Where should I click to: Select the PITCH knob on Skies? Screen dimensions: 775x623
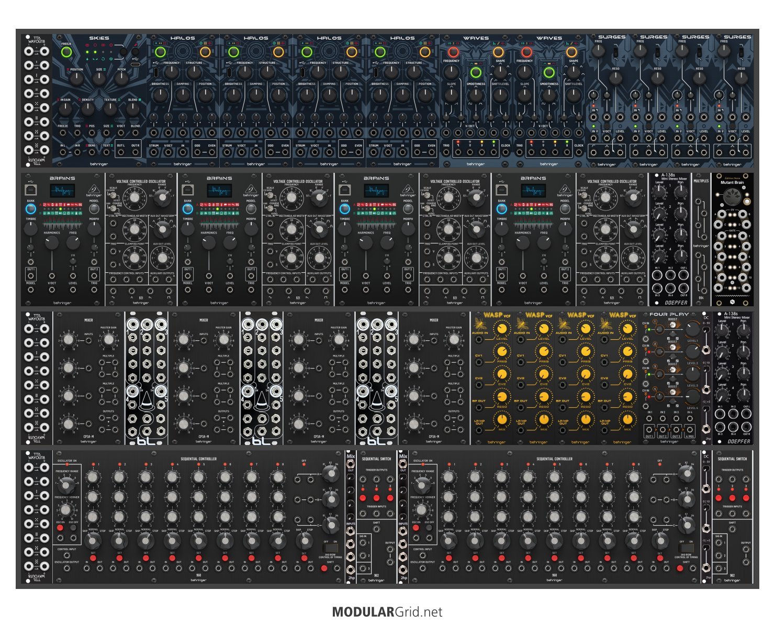(121, 79)
